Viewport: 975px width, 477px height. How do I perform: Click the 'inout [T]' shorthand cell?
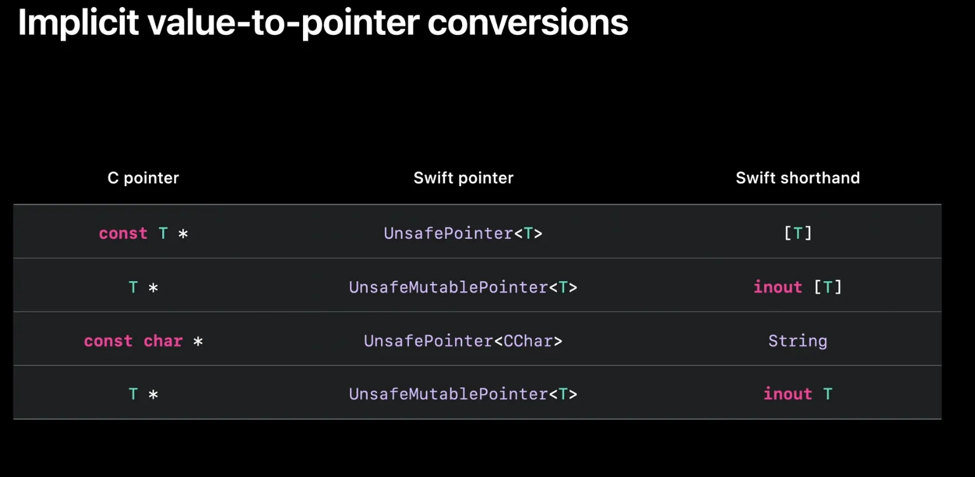pyautogui.click(x=797, y=288)
